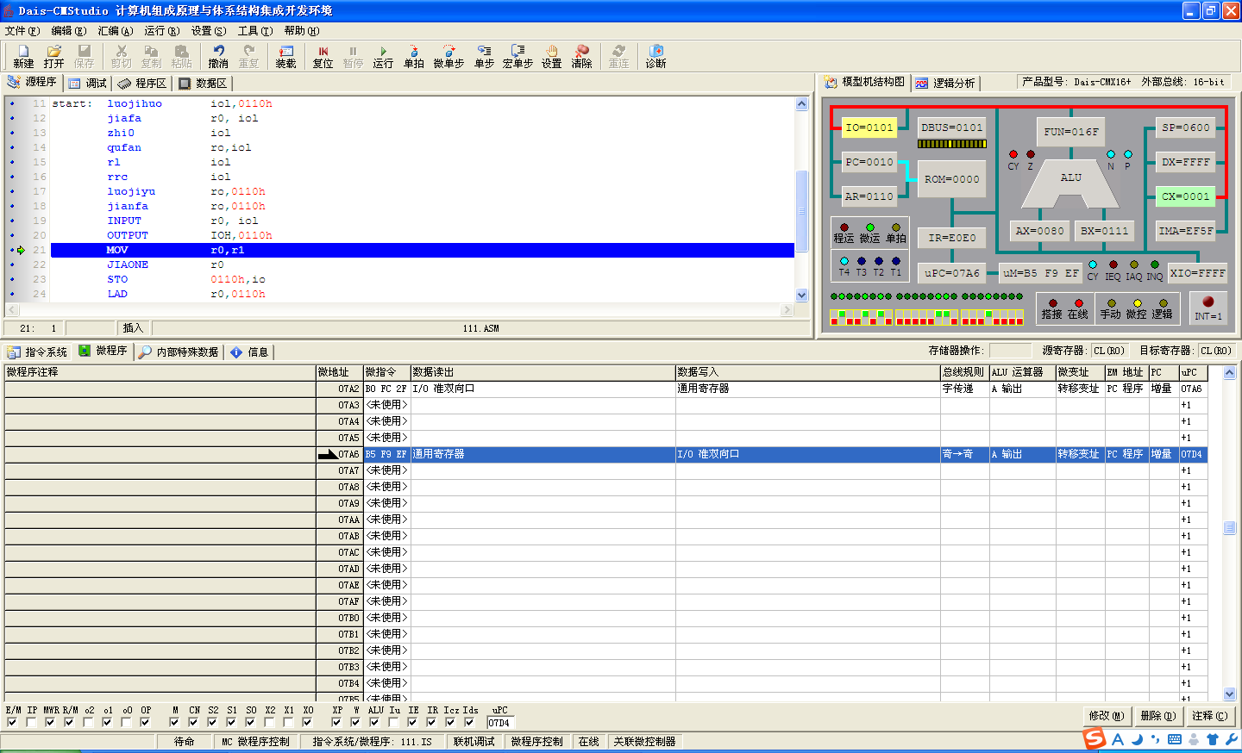Screen dimensions: 1242x753
Task: Click the 微单步 (Micro step) toolbar icon
Action: click(x=448, y=56)
